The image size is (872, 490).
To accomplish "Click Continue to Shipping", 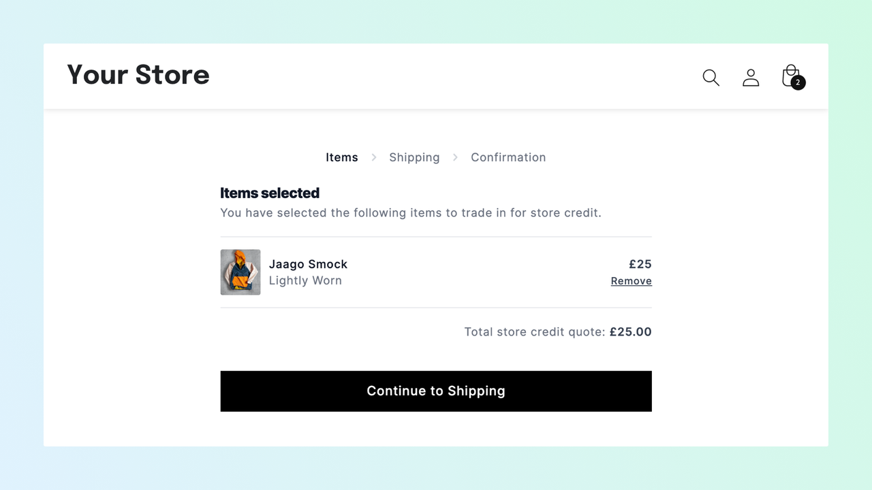I will (x=436, y=391).
